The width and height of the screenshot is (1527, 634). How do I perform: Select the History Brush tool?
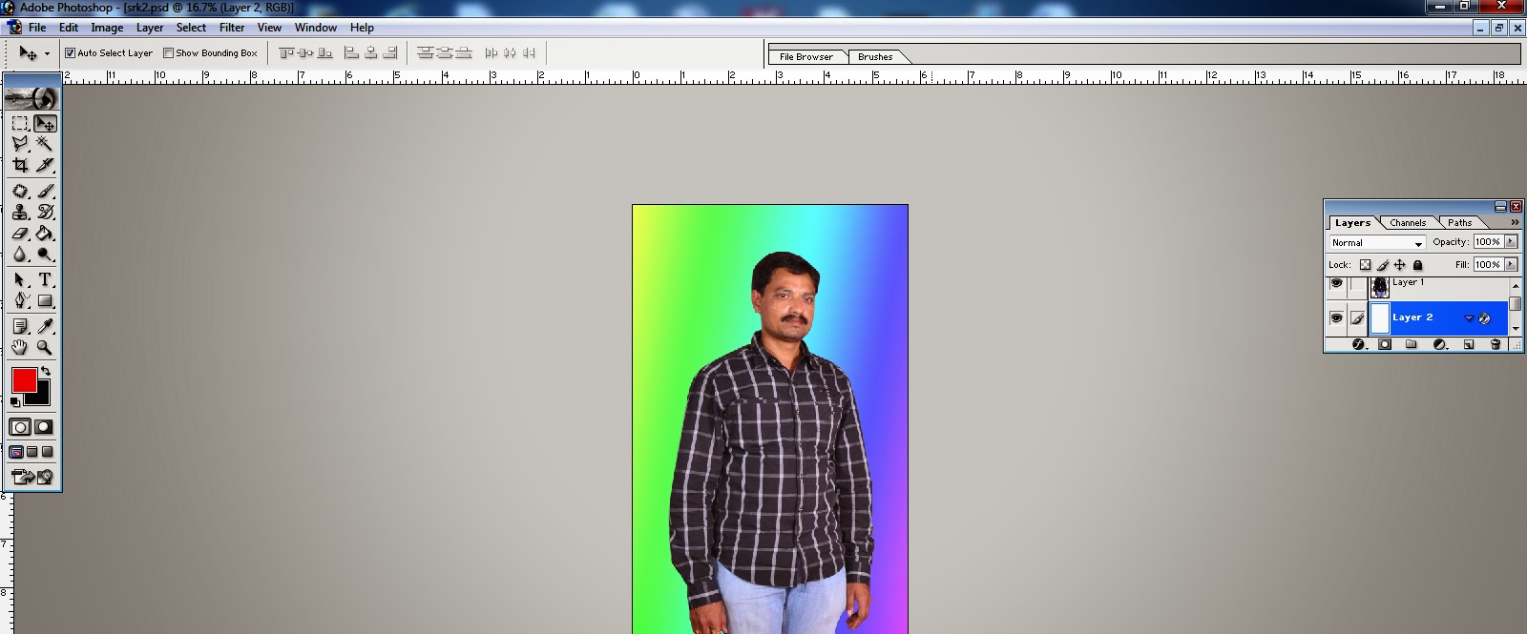pyautogui.click(x=45, y=212)
